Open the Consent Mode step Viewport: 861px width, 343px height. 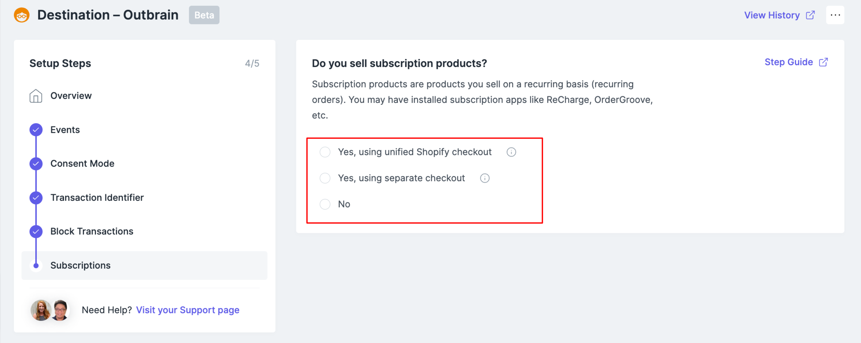pos(82,164)
